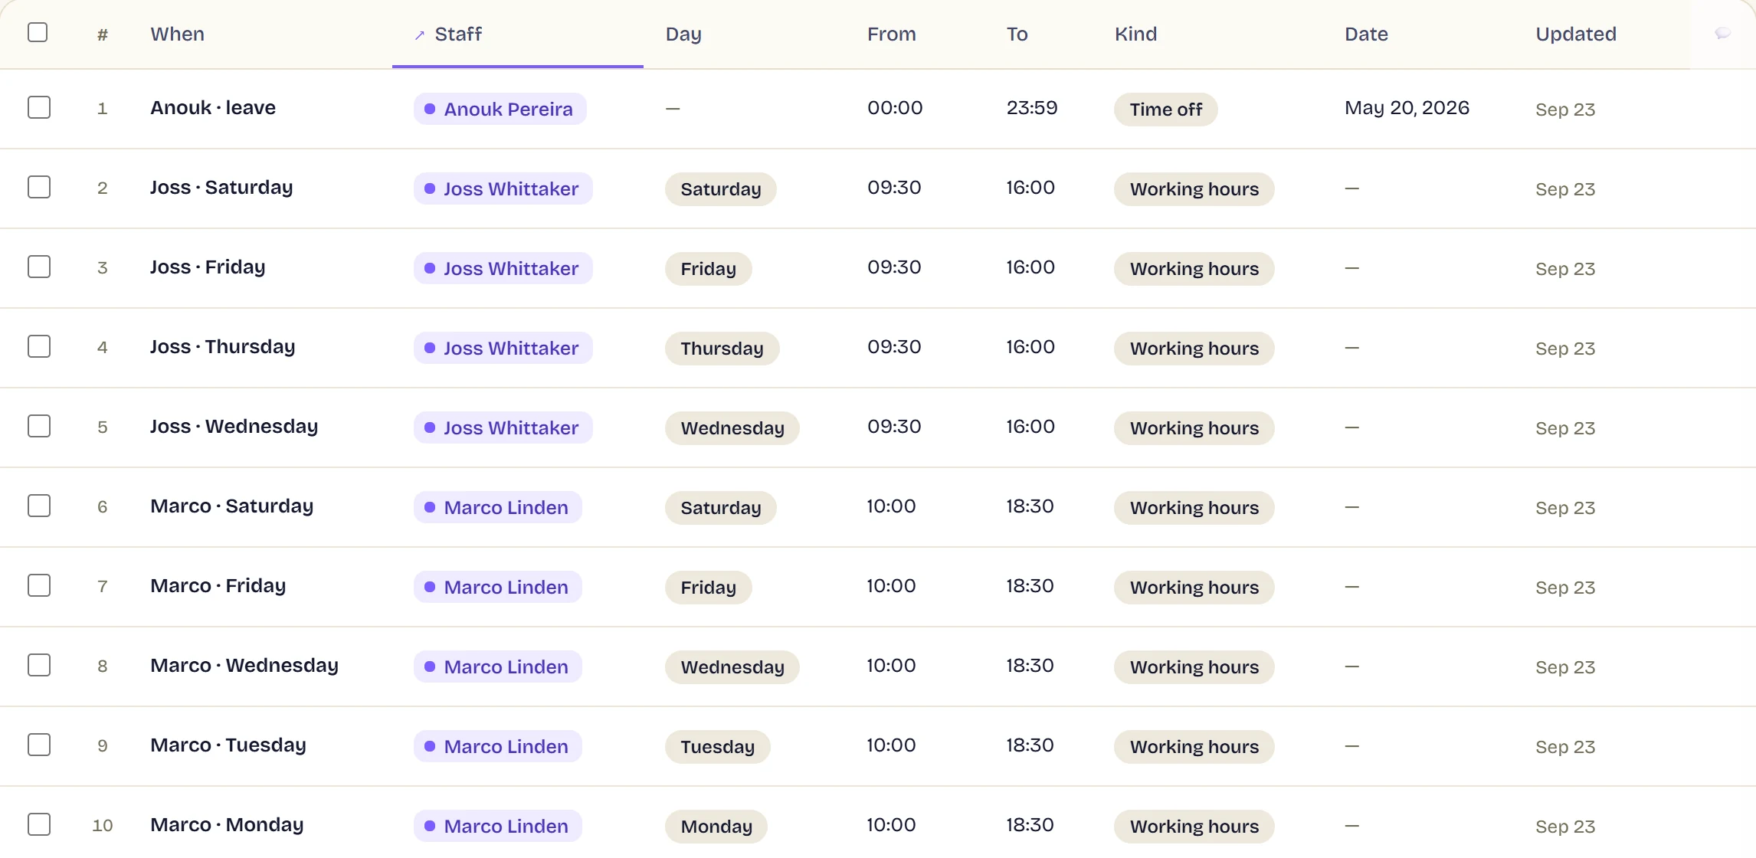Viewport: 1756px width, 858px height.
Task: Click the Friday tag in the Marco · Friday row
Action: [x=708, y=588]
